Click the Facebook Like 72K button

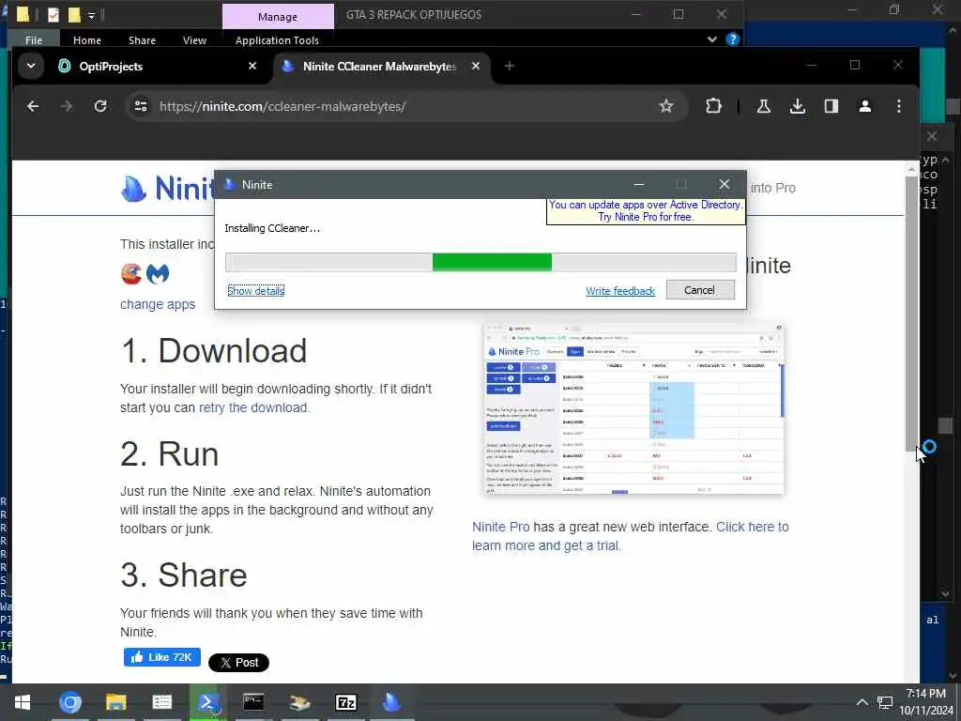(x=161, y=657)
